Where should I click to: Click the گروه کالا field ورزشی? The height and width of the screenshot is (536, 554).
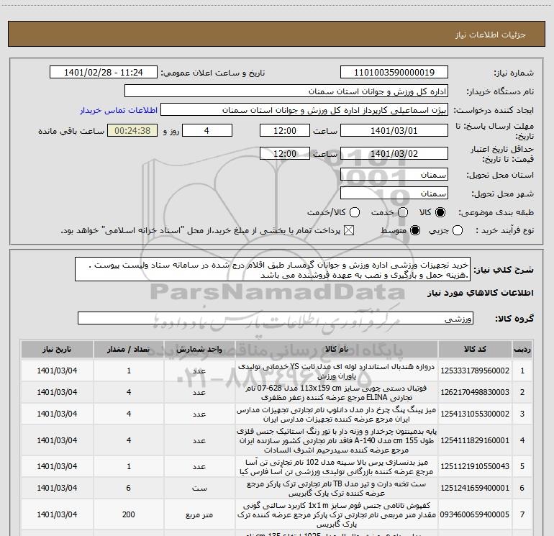point(276,318)
